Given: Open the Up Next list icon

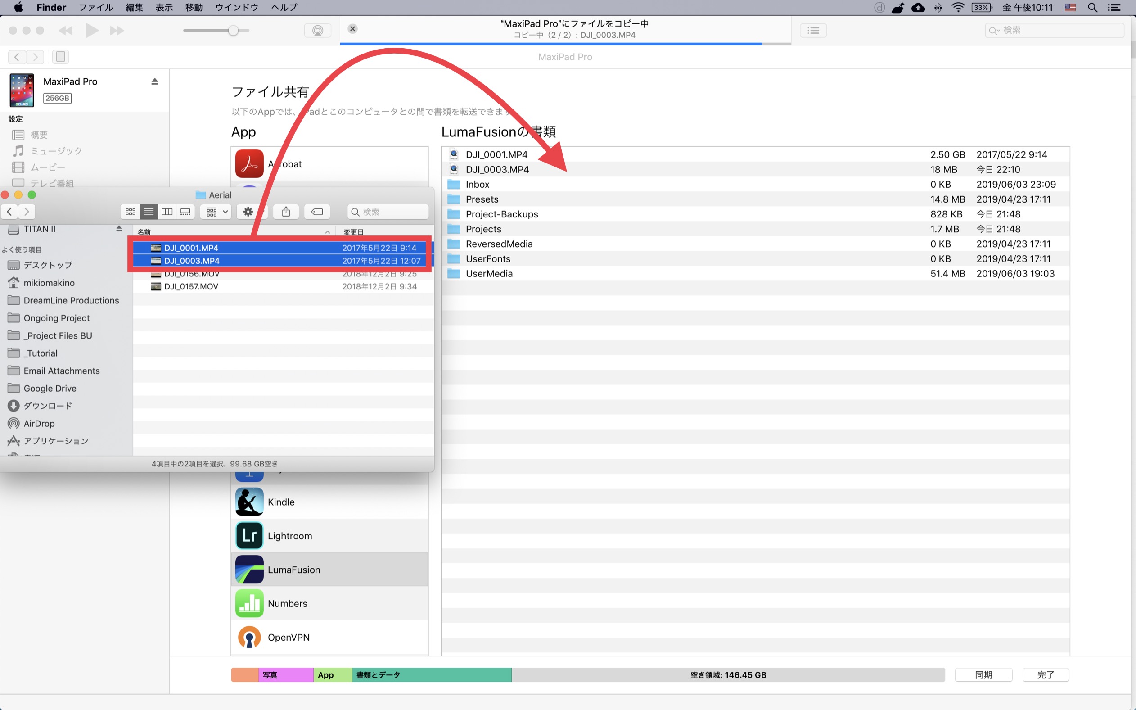Looking at the screenshot, I should [813, 31].
